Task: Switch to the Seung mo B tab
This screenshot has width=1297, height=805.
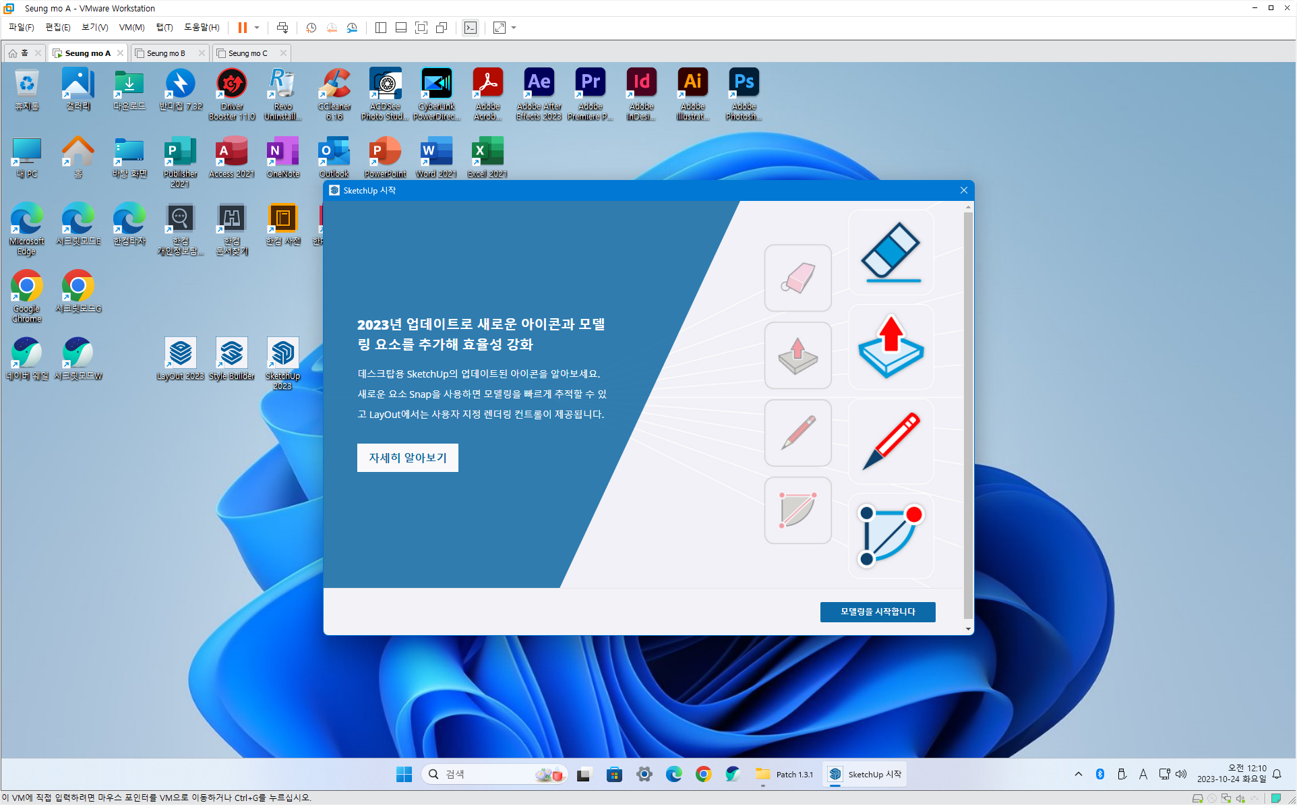Action: pyautogui.click(x=166, y=53)
